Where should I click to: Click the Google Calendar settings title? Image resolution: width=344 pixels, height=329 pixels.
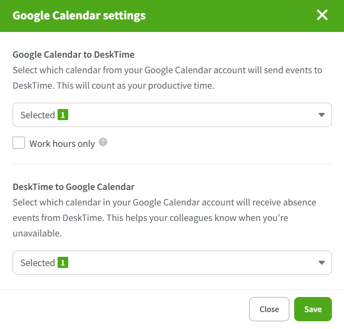point(79,16)
